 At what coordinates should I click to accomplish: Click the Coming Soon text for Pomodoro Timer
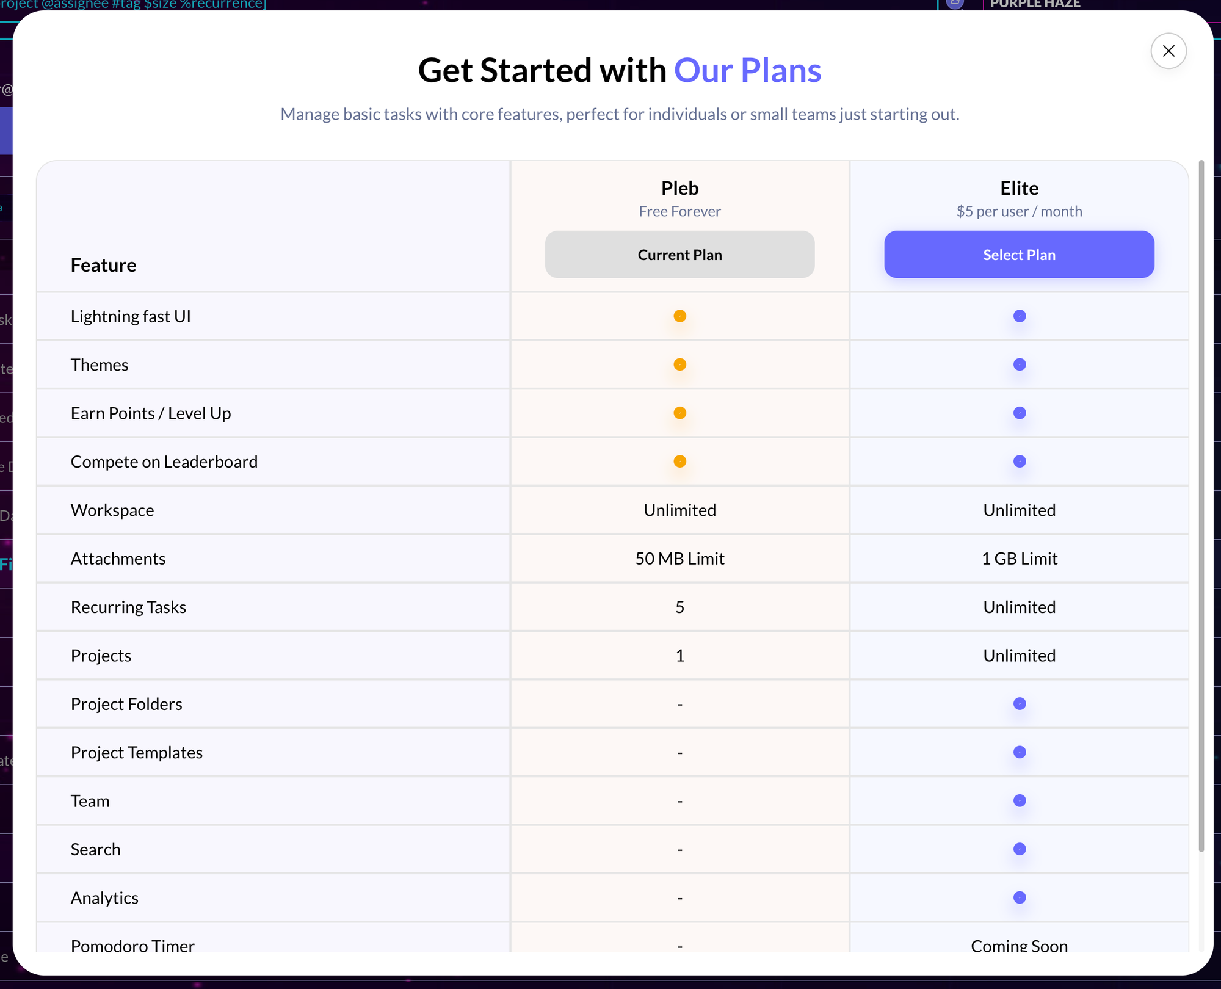pos(1019,946)
